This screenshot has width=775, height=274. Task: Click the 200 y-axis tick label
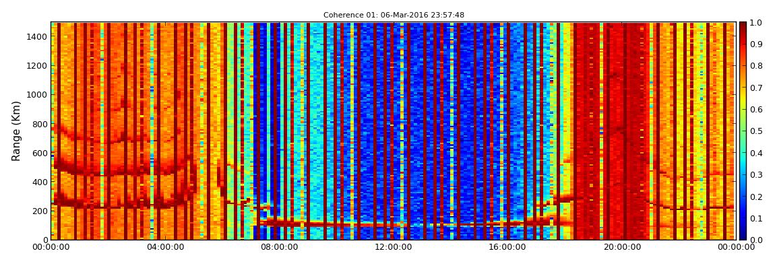click(41, 211)
